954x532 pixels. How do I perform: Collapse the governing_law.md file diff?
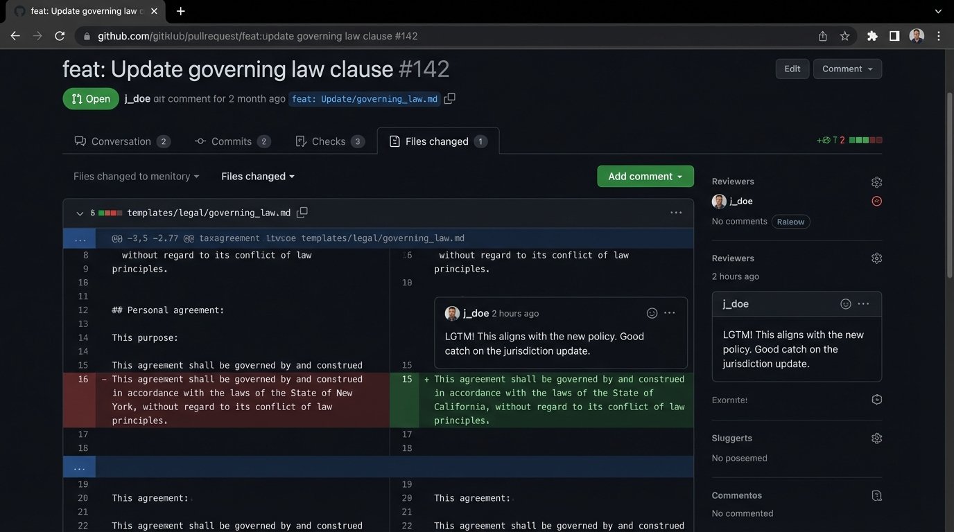tap(80, 213)
